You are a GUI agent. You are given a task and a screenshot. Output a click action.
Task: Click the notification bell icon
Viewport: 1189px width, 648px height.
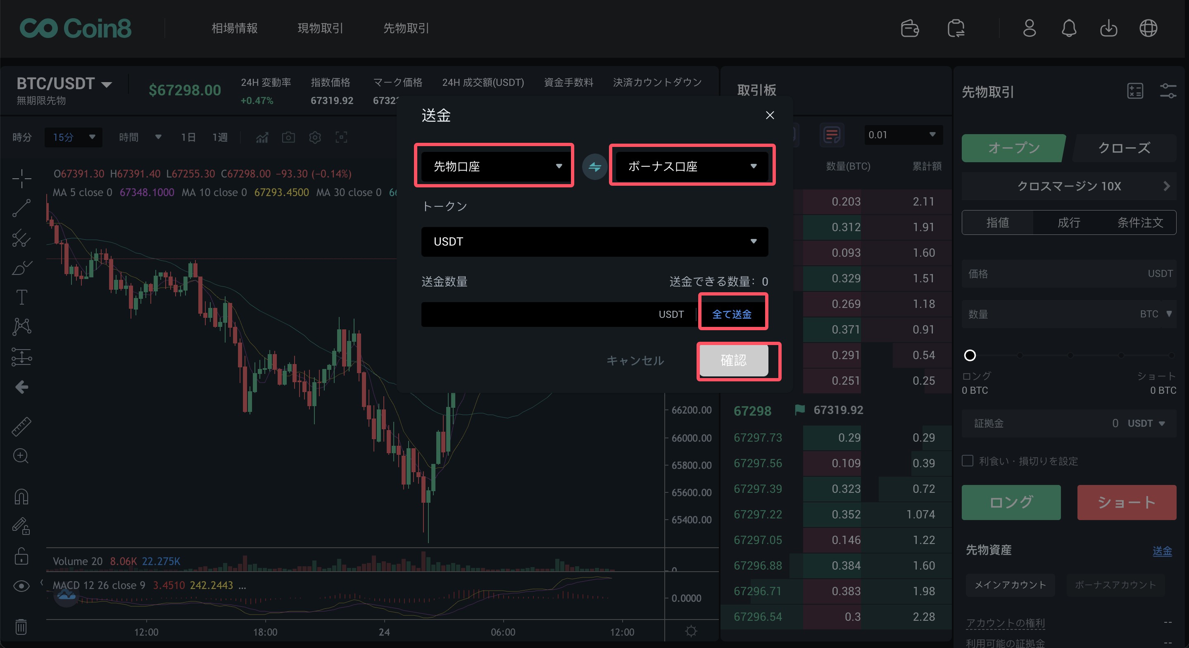click(1068, 28)
